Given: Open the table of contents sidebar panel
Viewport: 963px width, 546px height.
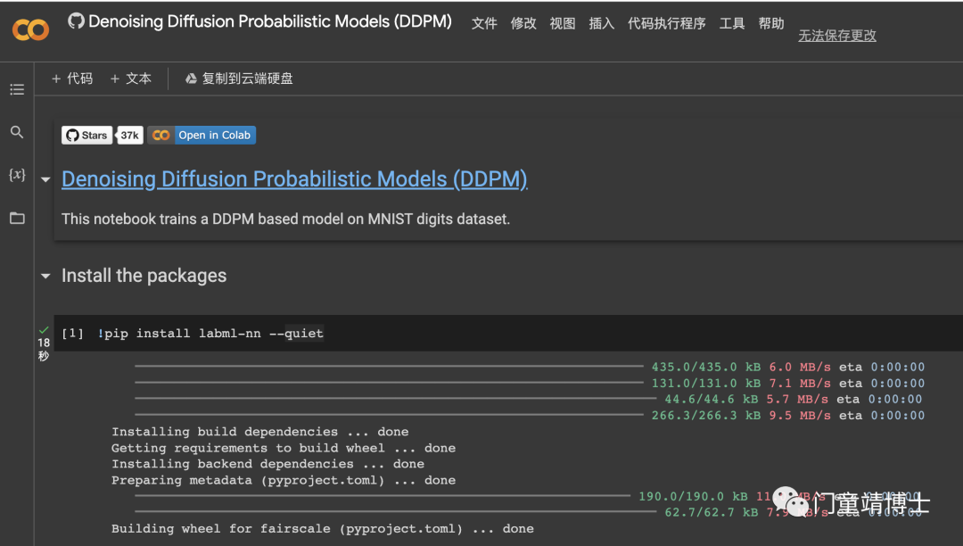Looking at the screenshot, I should (x=17, y=90).
